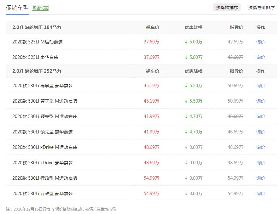
Task: Select model name 2020款 530Li 尊享型 M运动套装
Action: 45,101
